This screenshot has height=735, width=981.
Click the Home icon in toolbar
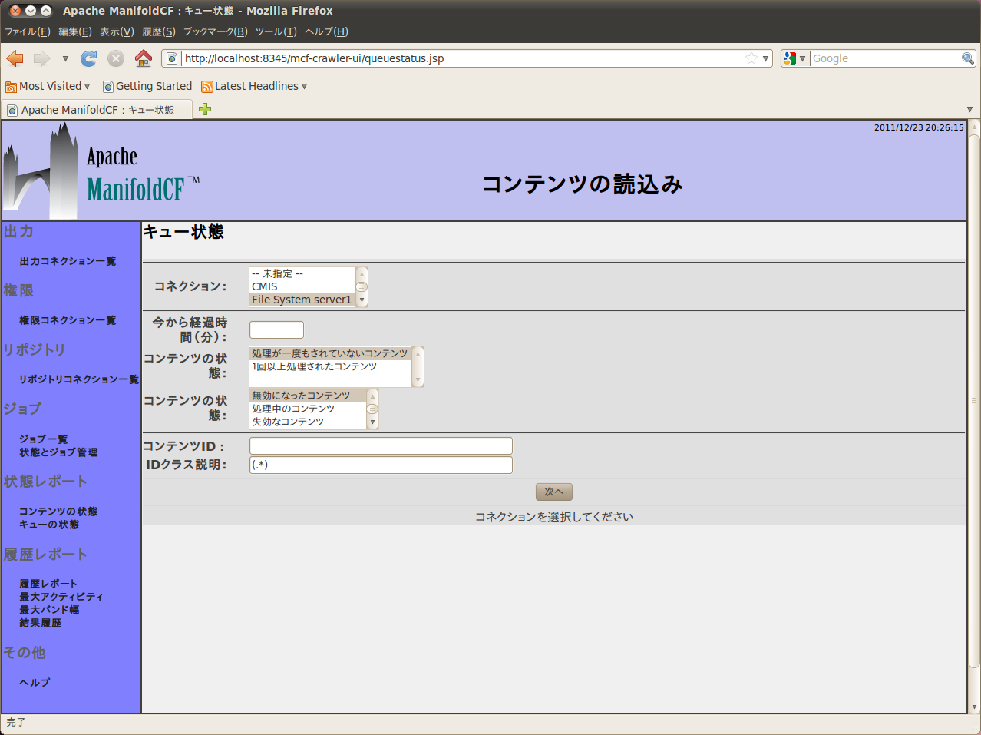tap(143, 58)
